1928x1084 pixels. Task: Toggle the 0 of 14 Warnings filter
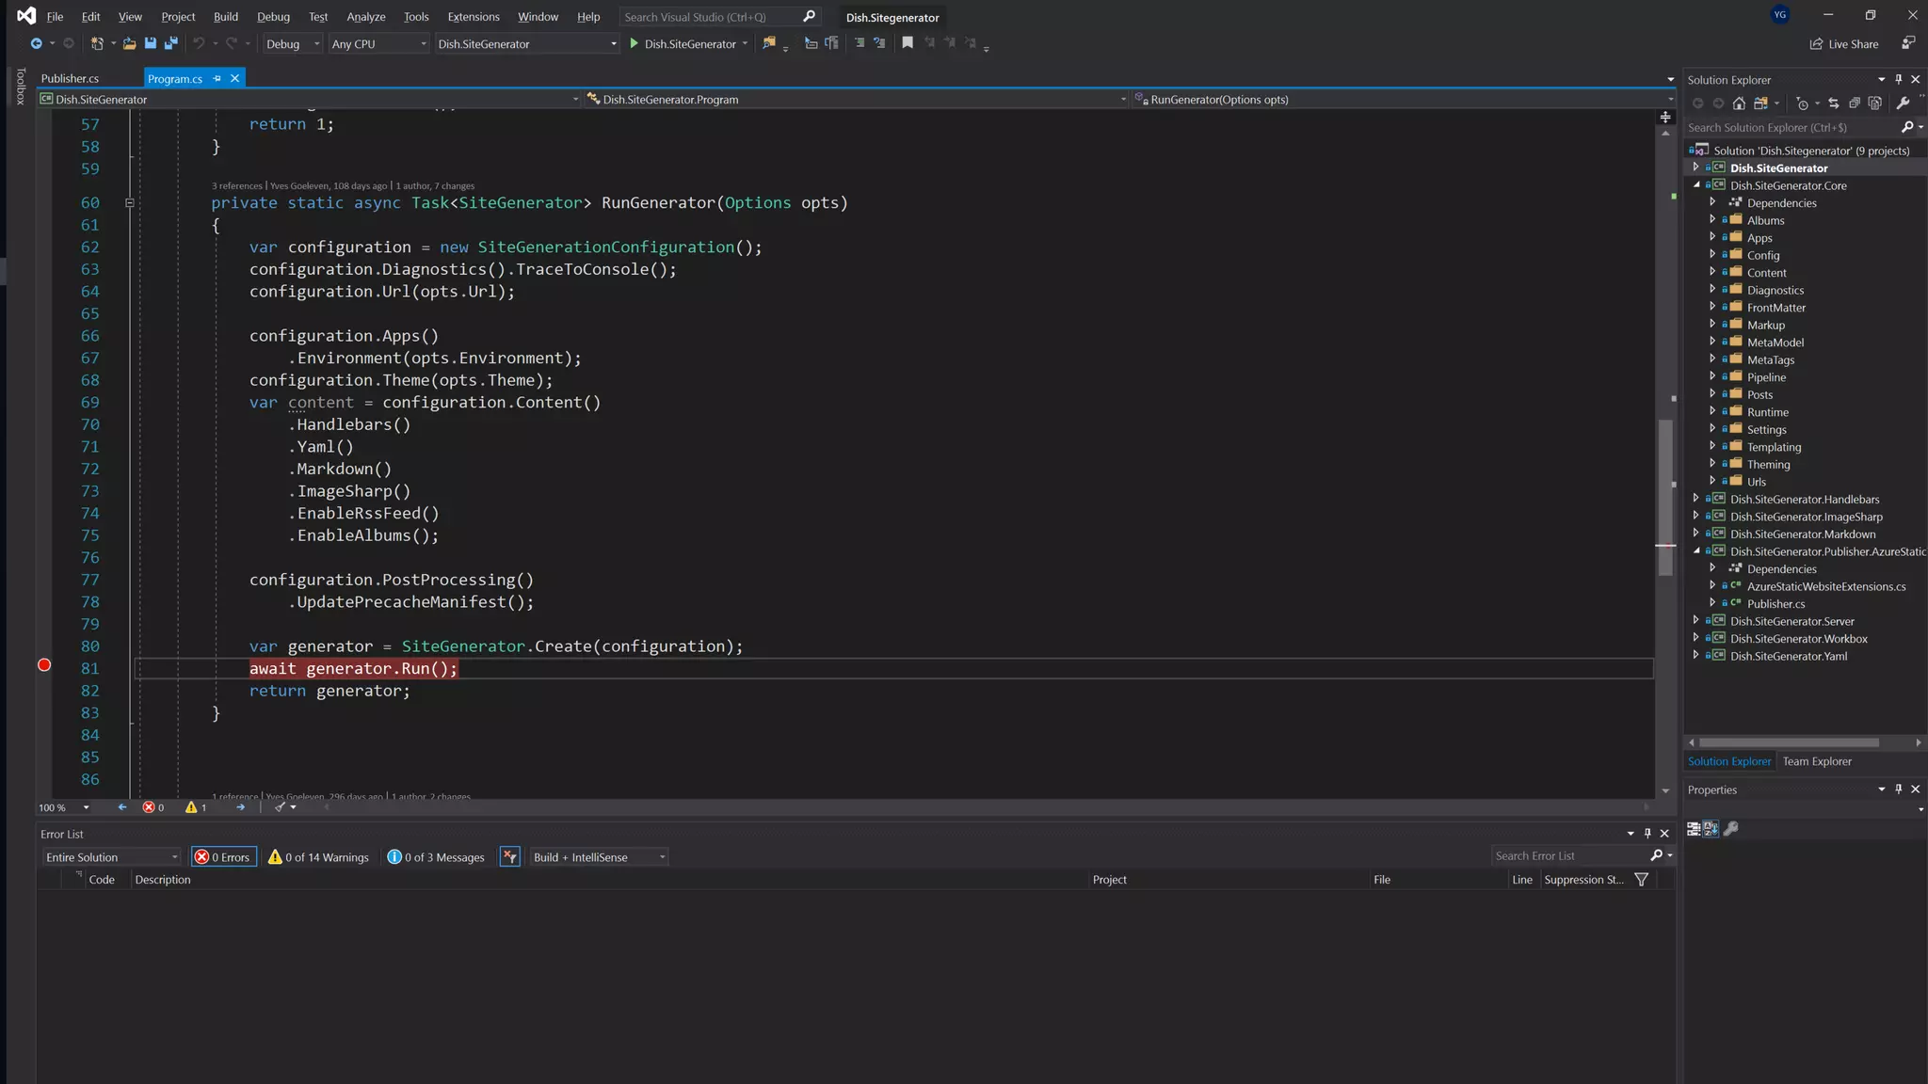pyautogui.click(x=318, y=857)
